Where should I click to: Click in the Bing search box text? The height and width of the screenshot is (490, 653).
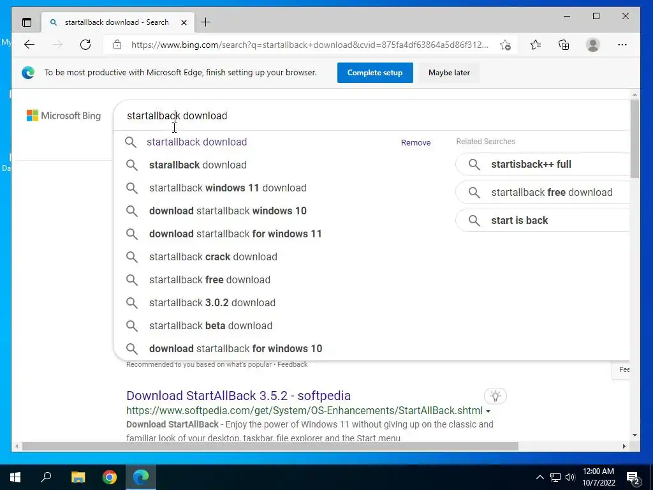pyautogui.click(x=177, y=115)
